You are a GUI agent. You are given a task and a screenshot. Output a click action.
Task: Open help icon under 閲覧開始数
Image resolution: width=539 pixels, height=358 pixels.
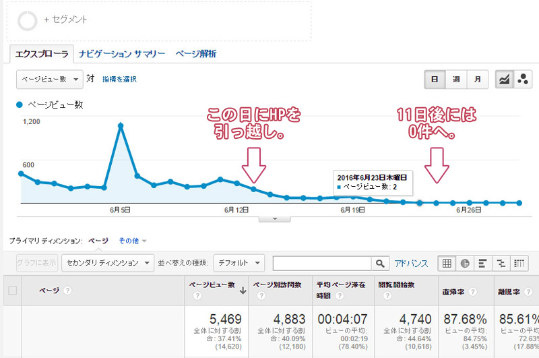tap(387, 295)
